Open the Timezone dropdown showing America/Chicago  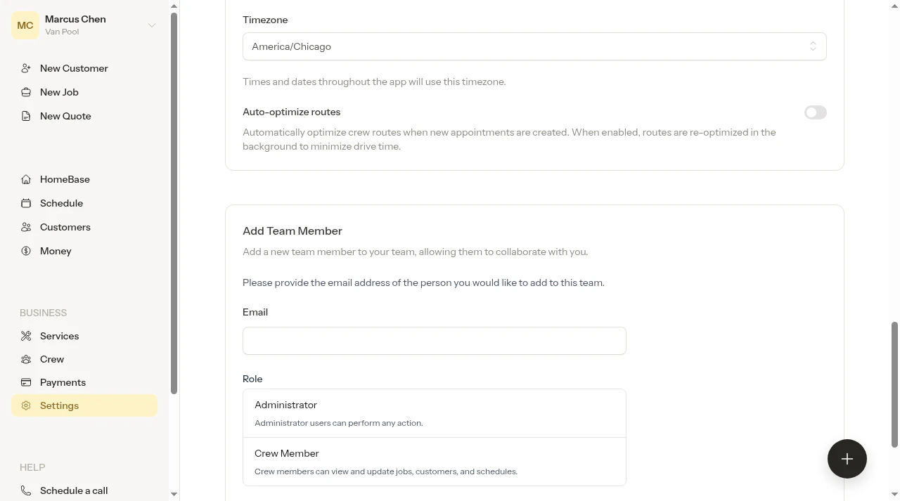click(x=534, y=46)
